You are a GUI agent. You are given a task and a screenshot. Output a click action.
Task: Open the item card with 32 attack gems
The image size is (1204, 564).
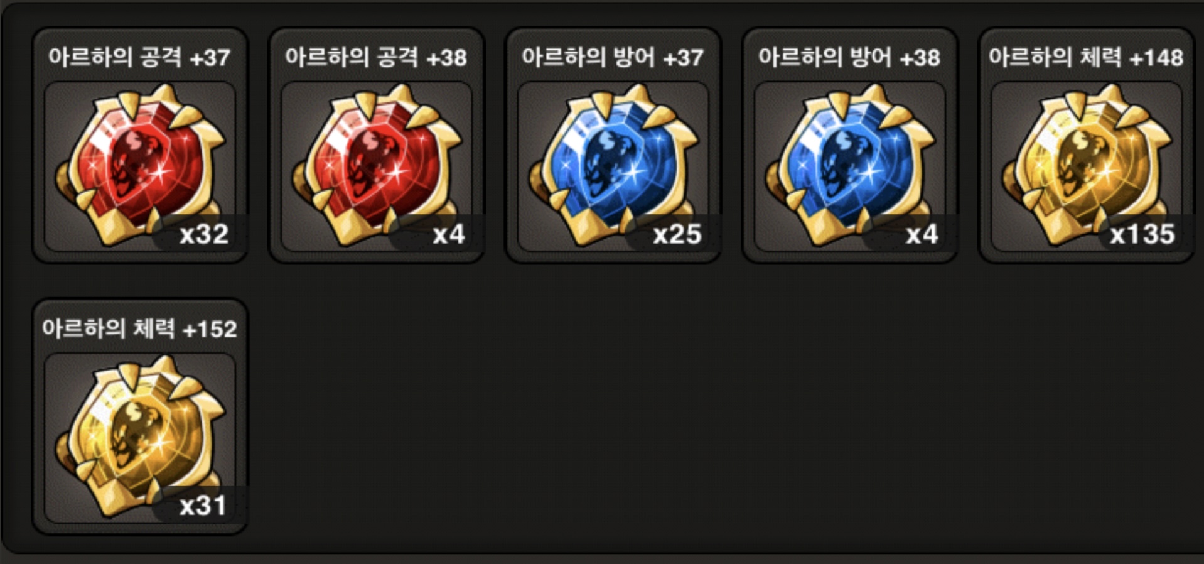point(140,145)
